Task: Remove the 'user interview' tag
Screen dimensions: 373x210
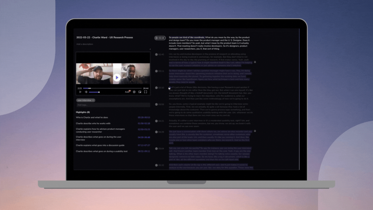Action: click(93, 100)
